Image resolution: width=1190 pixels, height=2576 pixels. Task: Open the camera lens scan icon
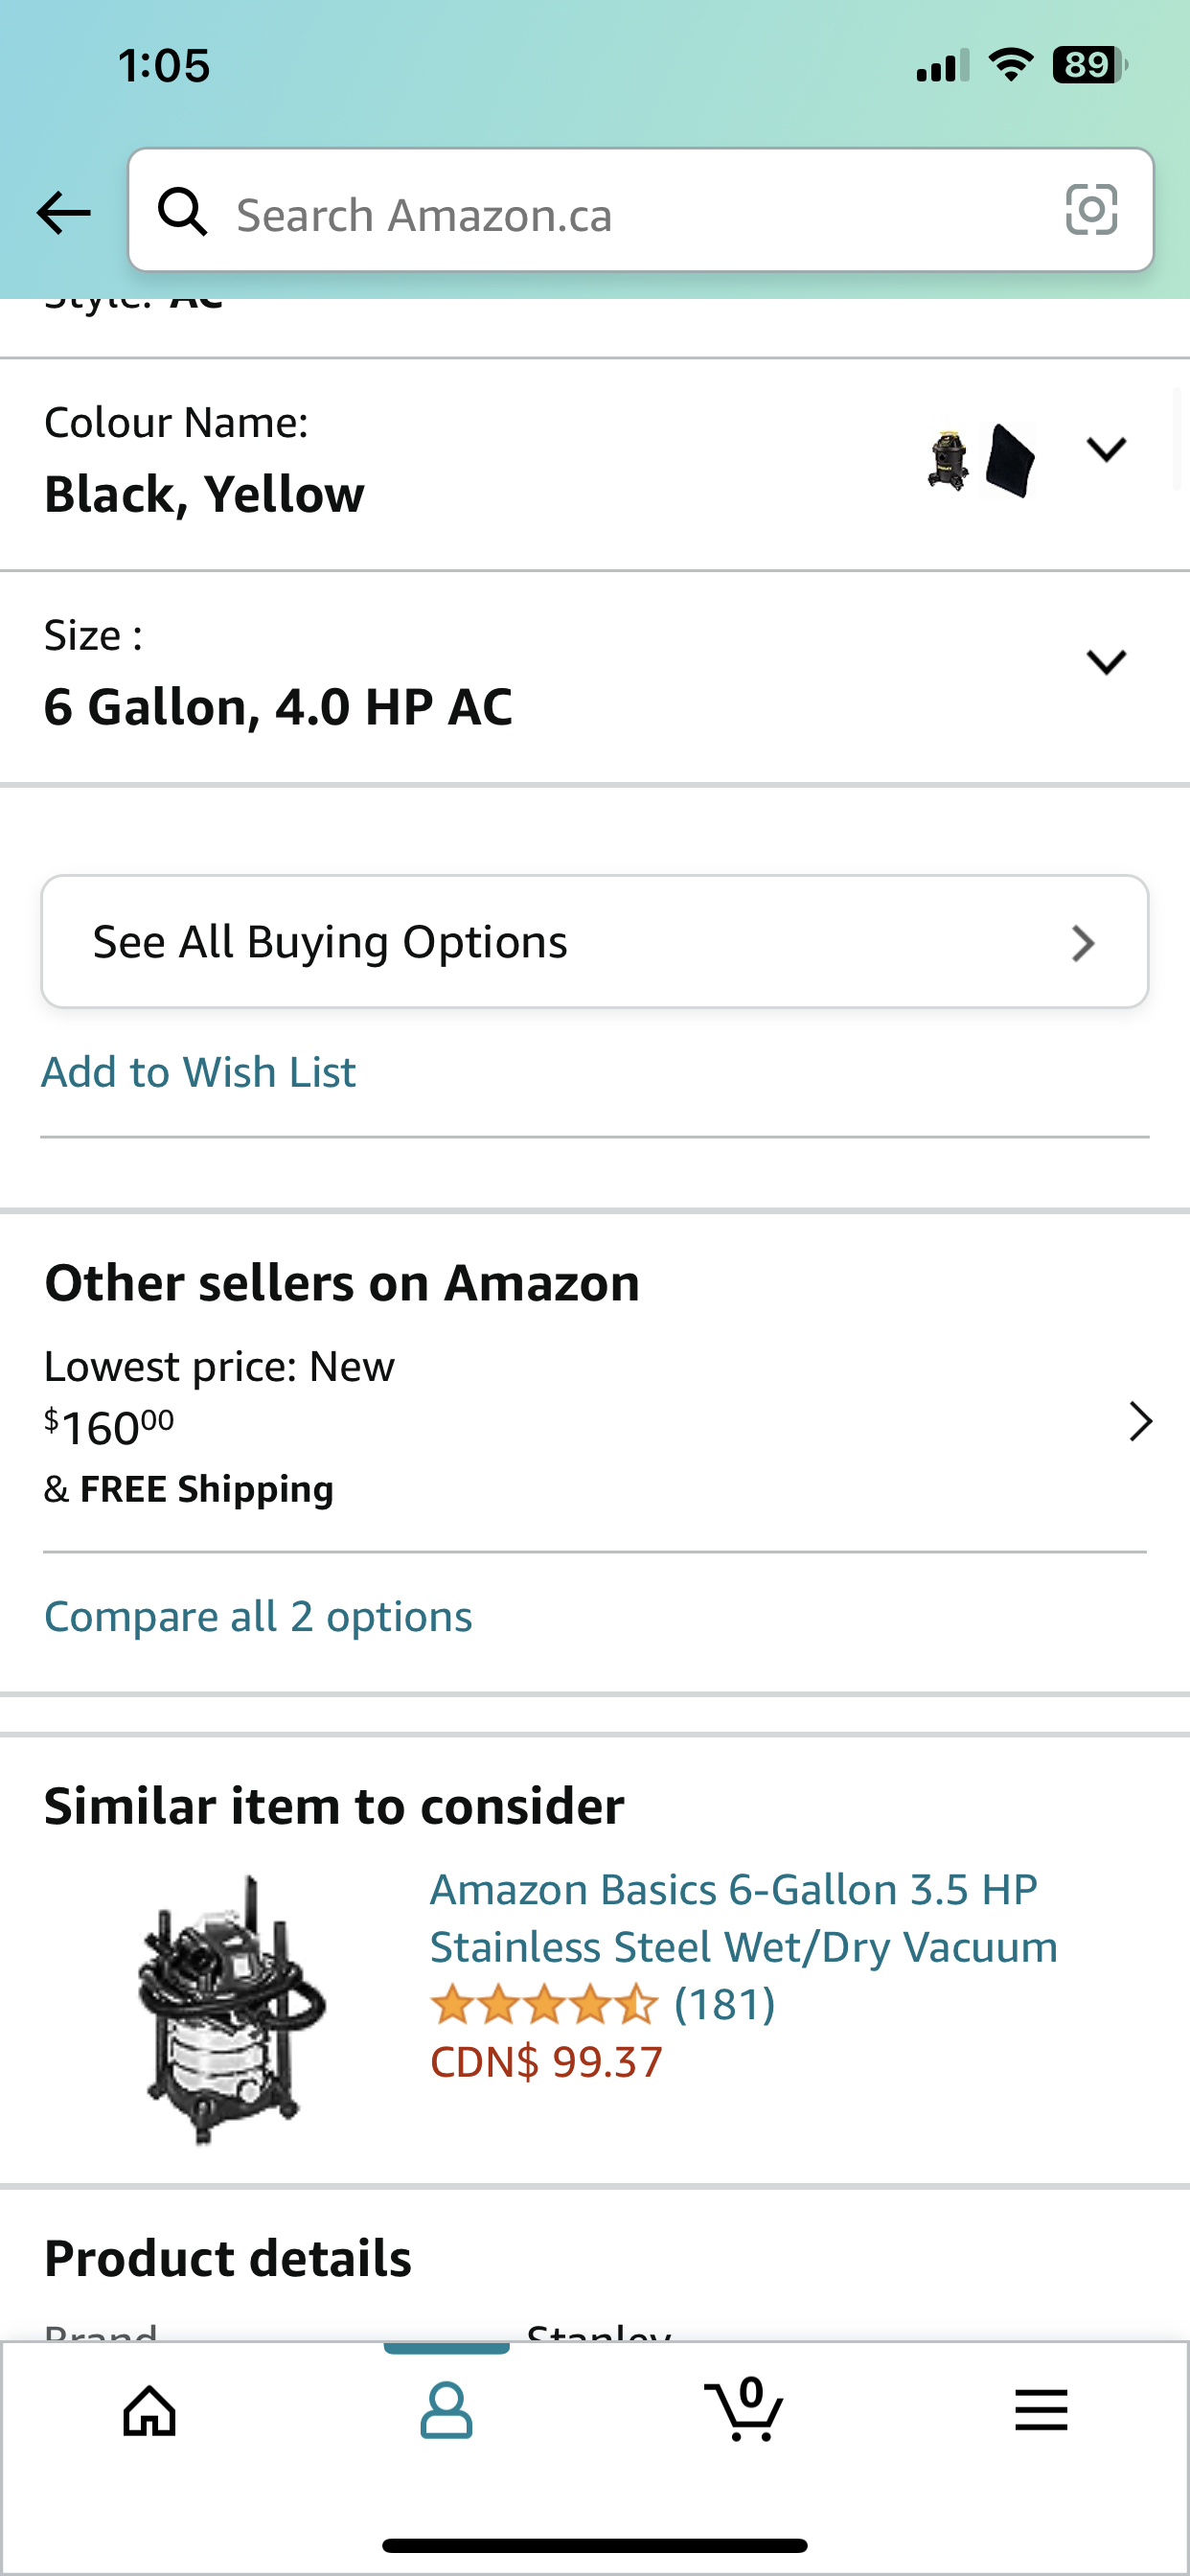(1091, 210)
